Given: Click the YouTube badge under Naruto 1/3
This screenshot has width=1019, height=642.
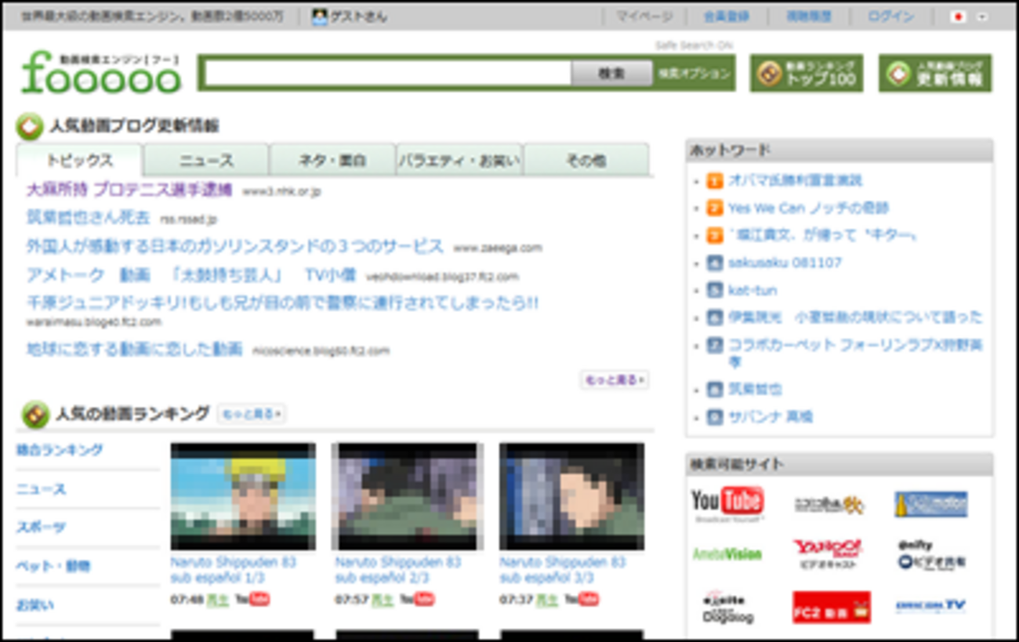Looking at the screenshot, I should click(x=252, y=600).
